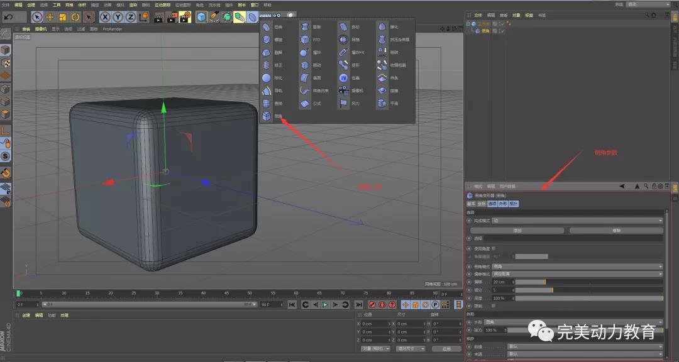Choose the Bevel (倒角) deformer from popup
The height and width of the screenshot is (362, 679).
tap(267, 116)
